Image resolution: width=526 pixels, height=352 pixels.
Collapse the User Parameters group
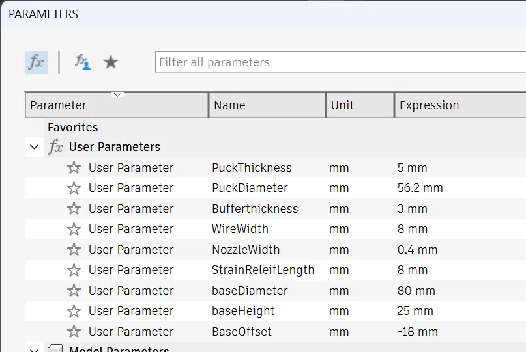pos(34,147)
